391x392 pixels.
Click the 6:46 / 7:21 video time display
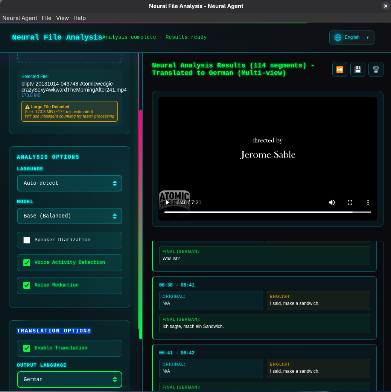[x=189, y=202]
